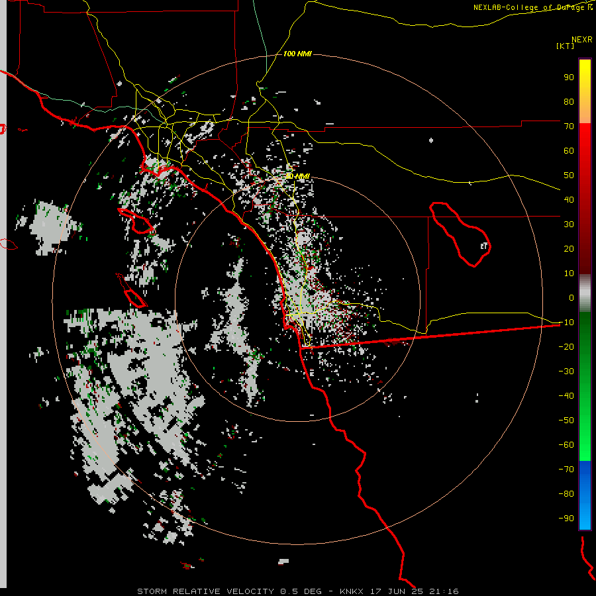Click the 100 NMI range ring label
This screenshot has height=596, width=596.
pyautogui.click(x=297, y=54)
